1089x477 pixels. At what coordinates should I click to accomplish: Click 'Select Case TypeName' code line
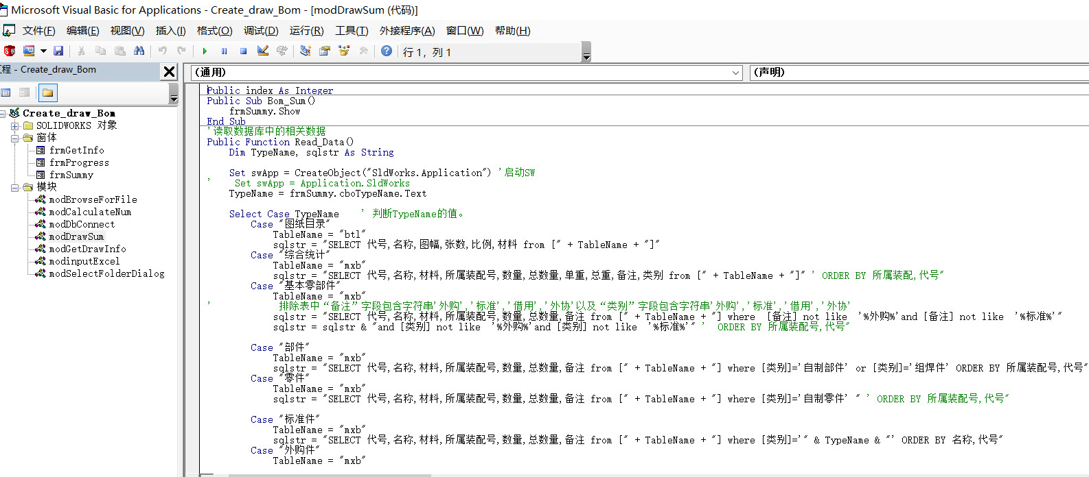click(284, 214)
